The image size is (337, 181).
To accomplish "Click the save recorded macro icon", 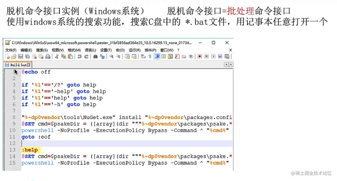I will pyautogui.click(x=227, y=56).
